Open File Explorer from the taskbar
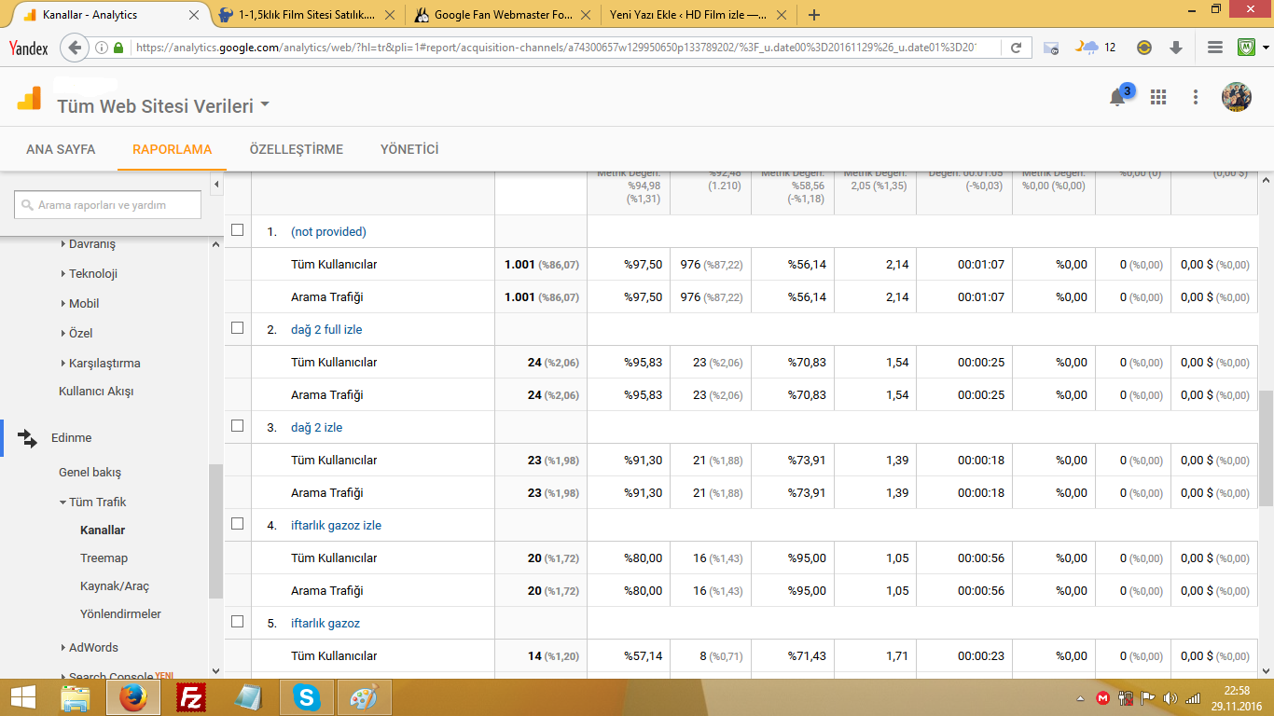This screenshot has height=716, width=1274. 76,697
